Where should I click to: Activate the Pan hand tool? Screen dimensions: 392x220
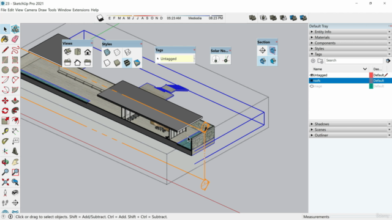click(x=15, y=162)
